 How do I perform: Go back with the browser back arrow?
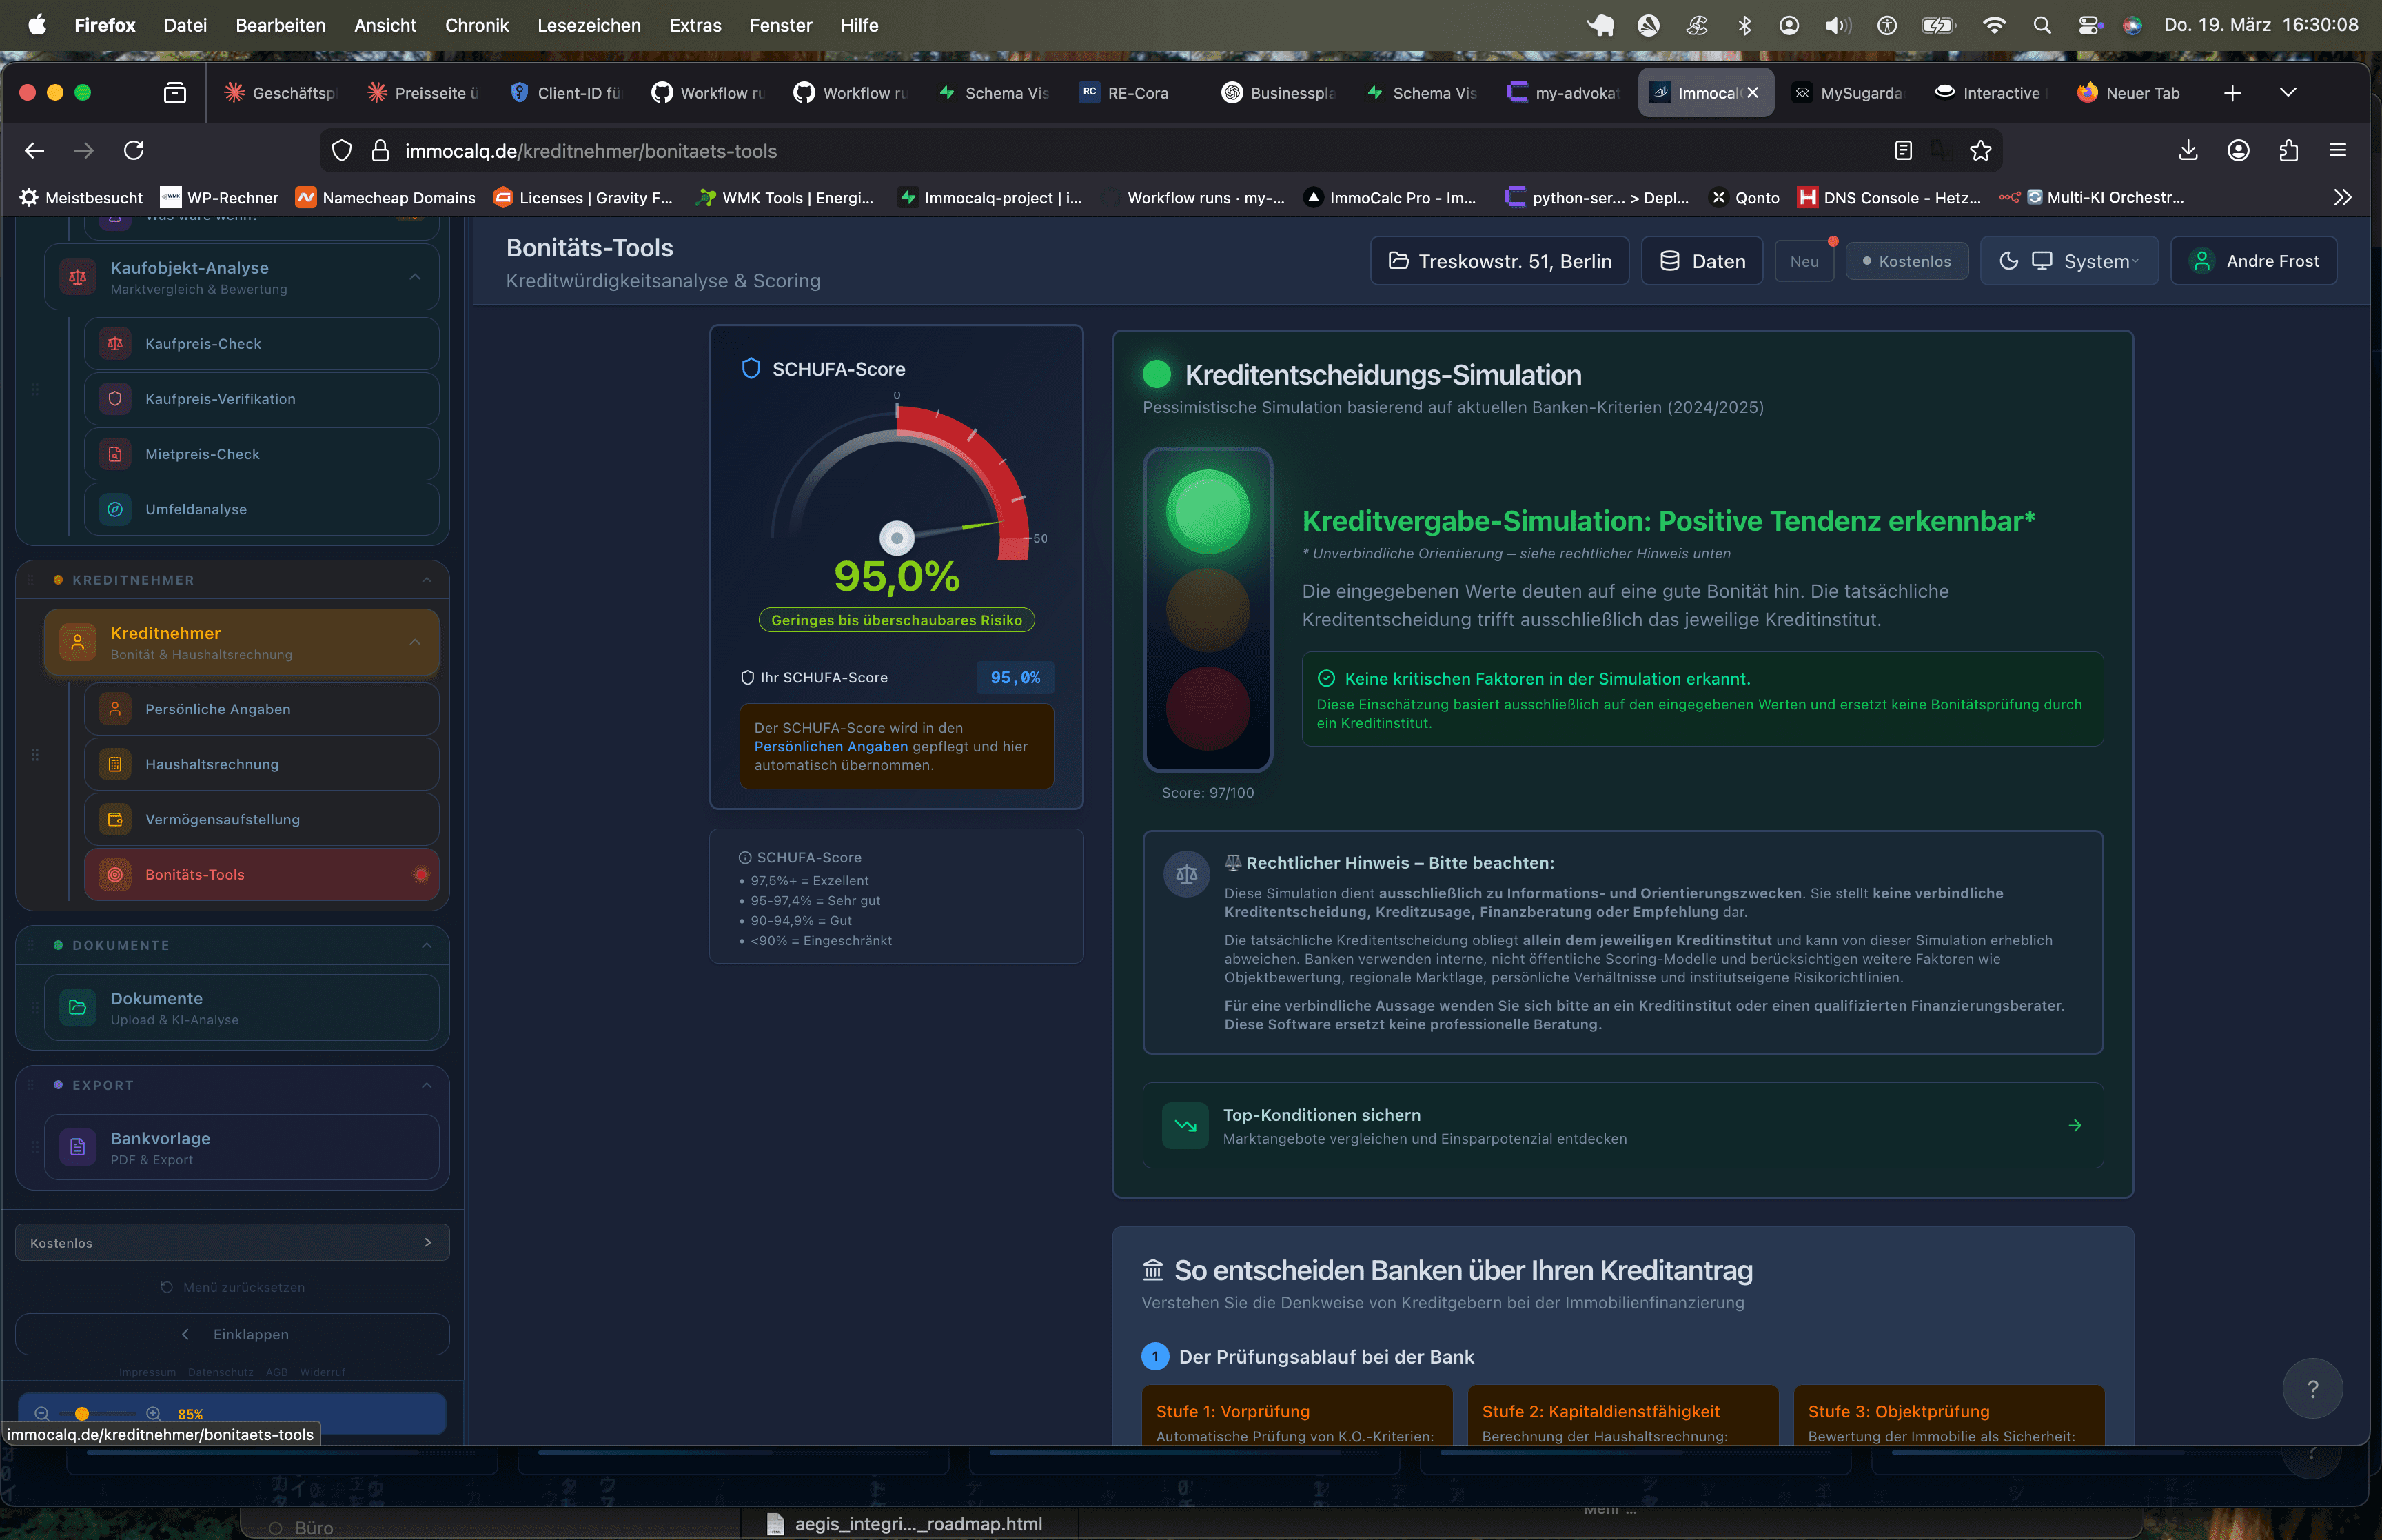pos(35,150)
